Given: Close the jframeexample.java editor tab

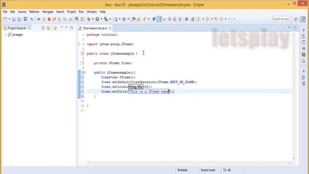Looking at the screenshot, I should pyautogui.click(x=110, y=28).
